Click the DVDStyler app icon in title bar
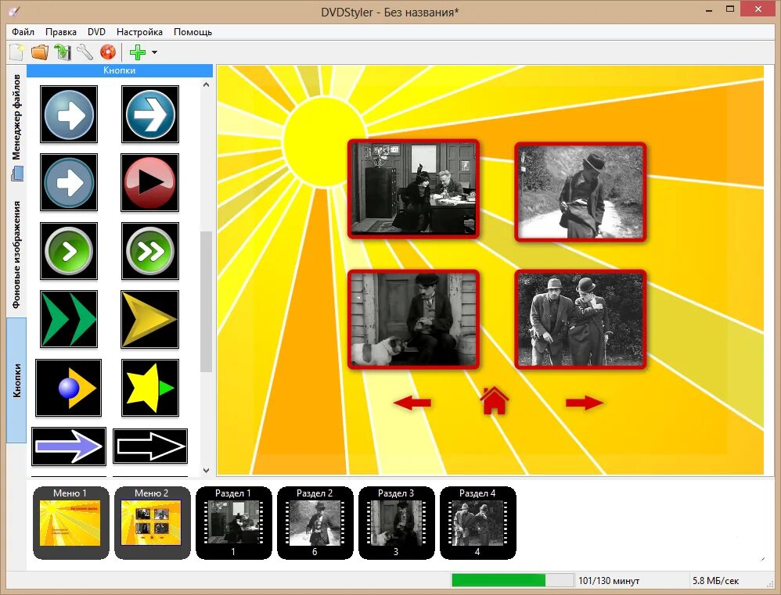Screen dimensions: 781x595 [x=15, y=12]
